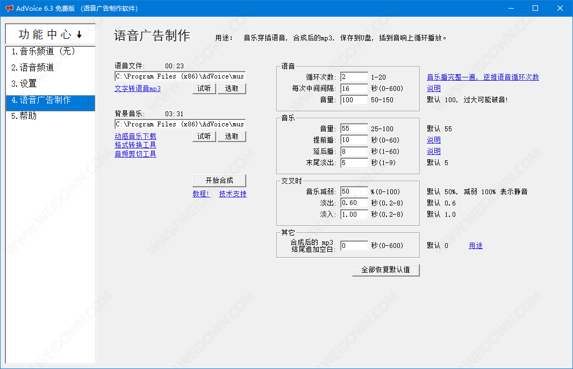Screen dimensions: 573x369
Task: Open 说明 link beside 每次中间间隔
Action: [x=434, y=89]
